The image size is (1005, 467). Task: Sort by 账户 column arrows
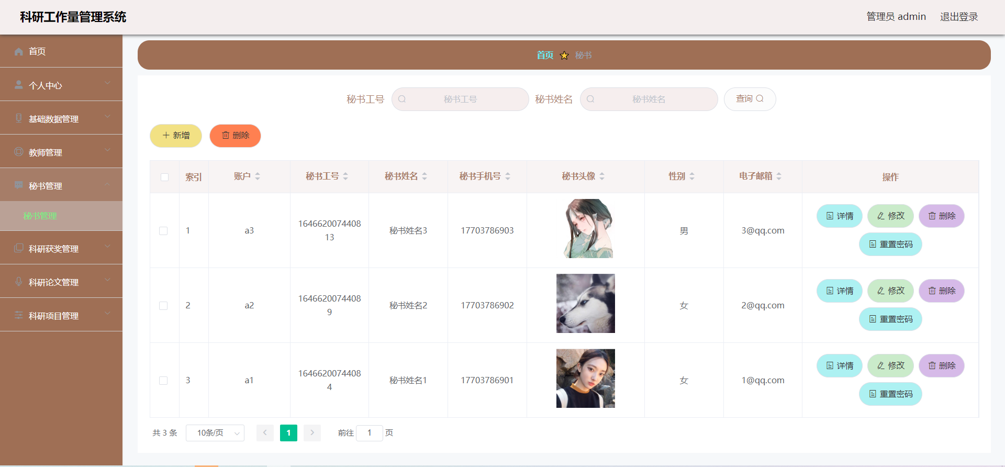tap(258, 176)
